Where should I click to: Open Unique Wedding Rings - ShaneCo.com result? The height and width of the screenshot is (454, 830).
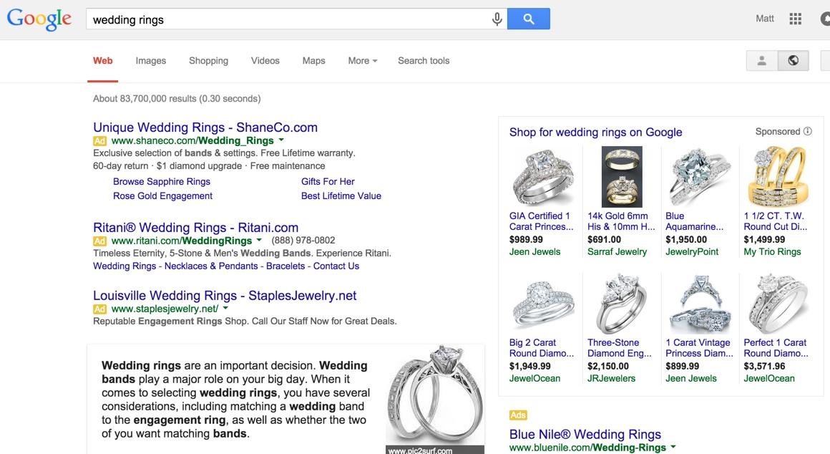tap(205, 127)
